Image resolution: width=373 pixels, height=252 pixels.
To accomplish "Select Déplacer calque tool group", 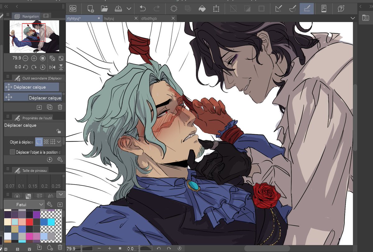I will click(32, 87).
